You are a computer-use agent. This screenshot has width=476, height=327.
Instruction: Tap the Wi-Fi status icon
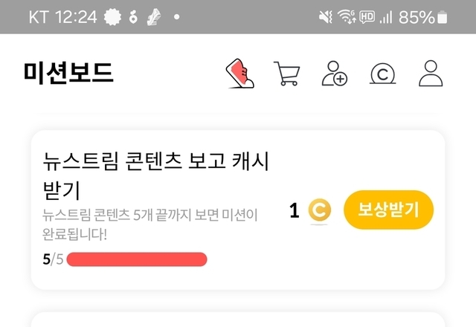(x=346, y=17)
